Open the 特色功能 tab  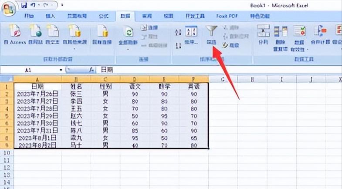(x=260, y=16)
